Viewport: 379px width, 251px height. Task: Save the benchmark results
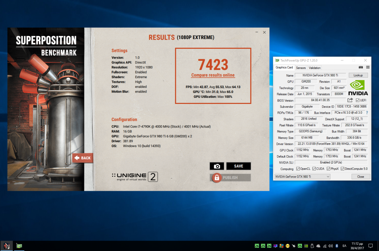point(238,166)
